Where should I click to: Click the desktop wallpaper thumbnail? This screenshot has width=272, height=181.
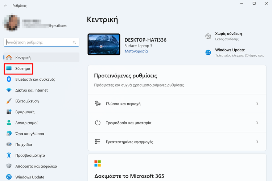click(x=104, y=45)
